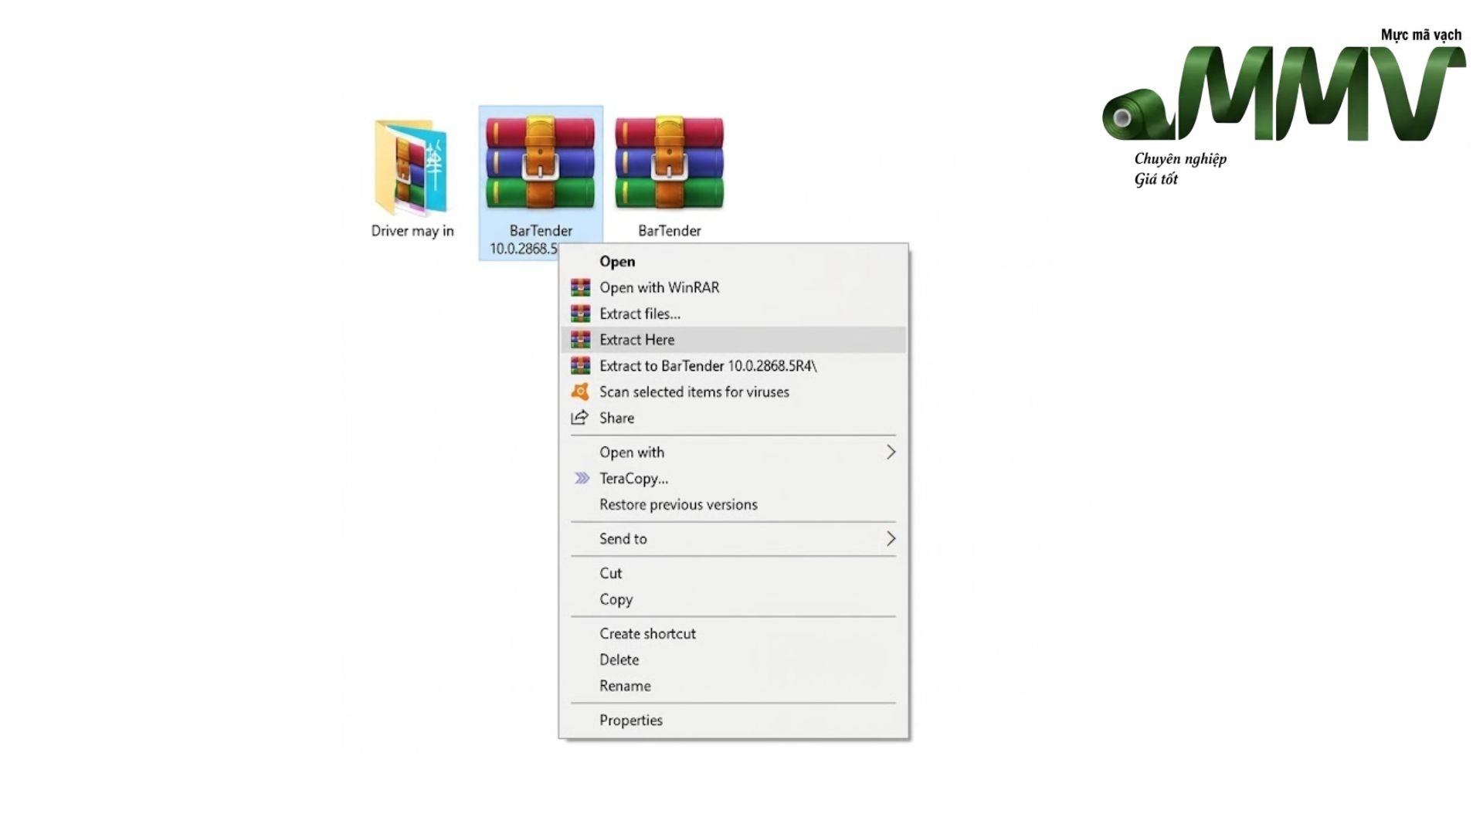Click the antivirus icon beside Scan selected items
Image resolution: width=1483 pixels, height=834 pixels.
tap(580, 392)
